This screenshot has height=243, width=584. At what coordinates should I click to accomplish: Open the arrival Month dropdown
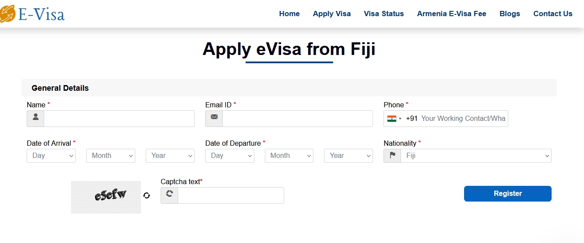(x=111, y=156)
